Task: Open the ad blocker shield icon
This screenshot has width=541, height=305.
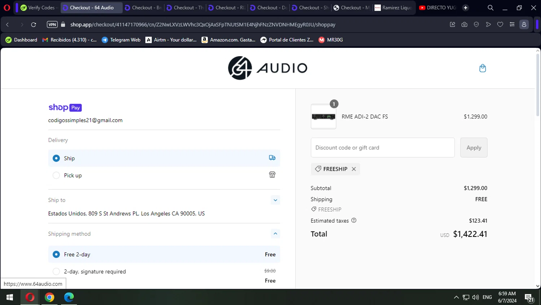Action: pos(476,24)
